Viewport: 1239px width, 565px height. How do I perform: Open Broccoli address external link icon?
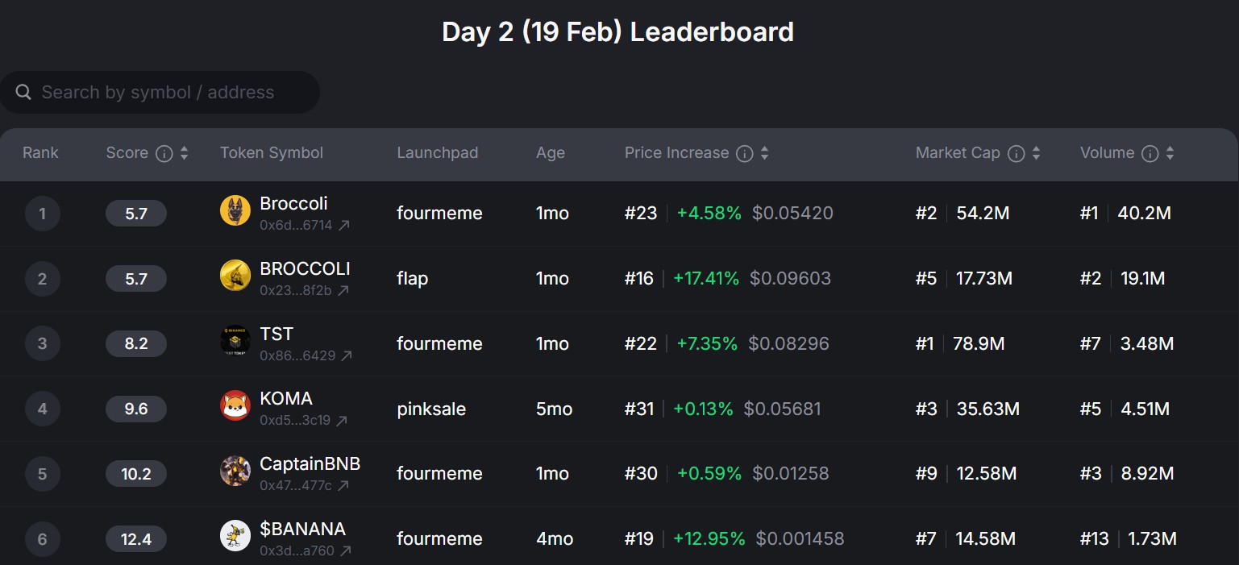click(x=344, y=226)
